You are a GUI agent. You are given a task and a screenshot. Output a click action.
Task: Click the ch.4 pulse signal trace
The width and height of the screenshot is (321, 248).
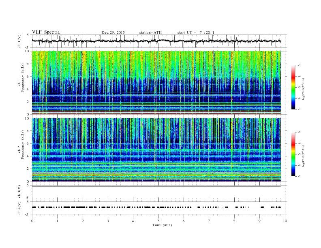[156, 207]
